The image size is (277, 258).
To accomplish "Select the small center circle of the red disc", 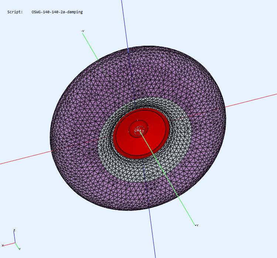I will pyautogui.click(x=138, y=129).
